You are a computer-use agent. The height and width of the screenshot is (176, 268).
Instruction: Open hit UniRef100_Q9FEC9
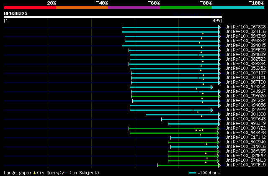tap(245, 50)
